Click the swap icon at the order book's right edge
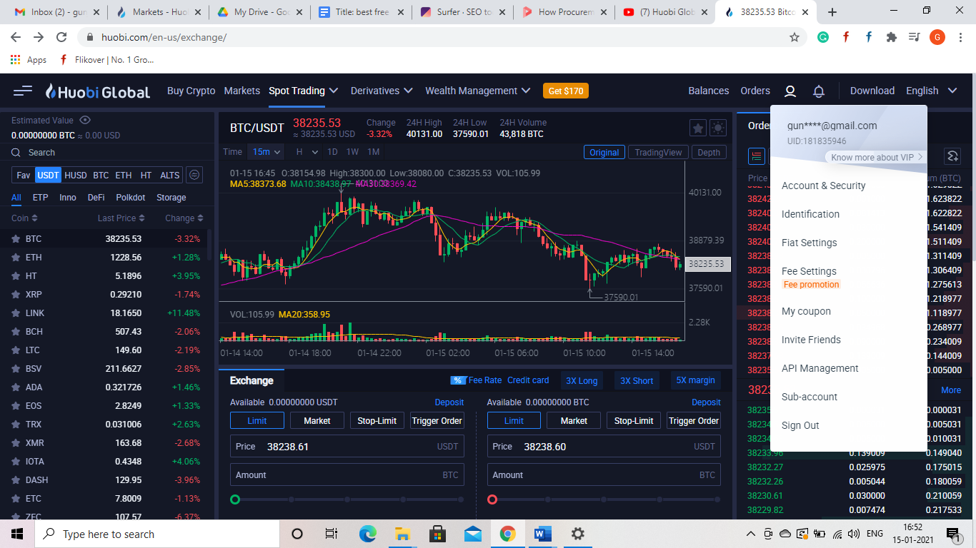 [x=952, y=156]
